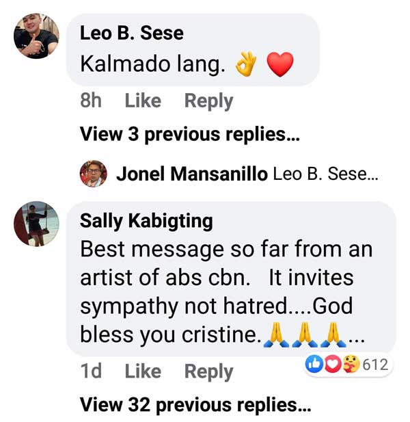
Task: Reply to Sally Kabigting's comment
Action: click(208, 371)
